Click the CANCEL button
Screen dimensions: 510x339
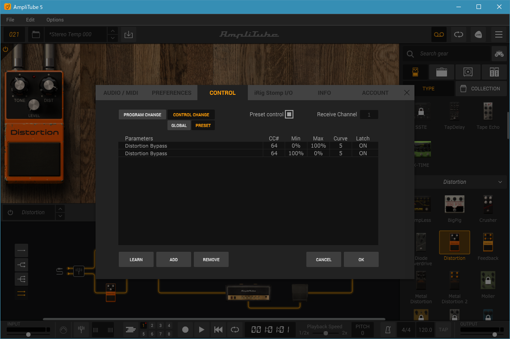click(324, 259)
